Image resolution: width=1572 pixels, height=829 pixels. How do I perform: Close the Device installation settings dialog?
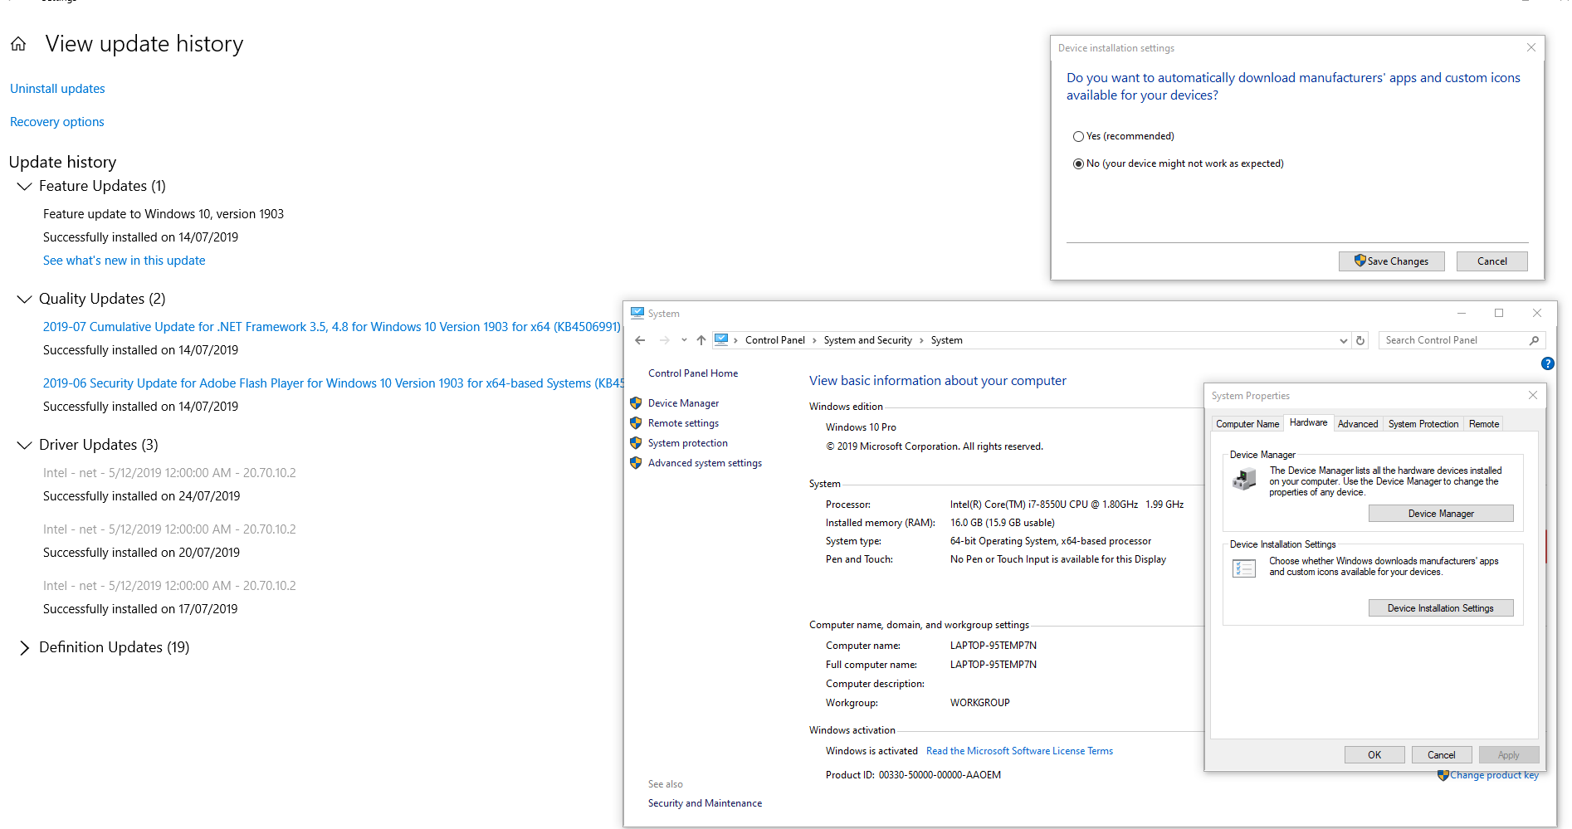(1531, 48)
